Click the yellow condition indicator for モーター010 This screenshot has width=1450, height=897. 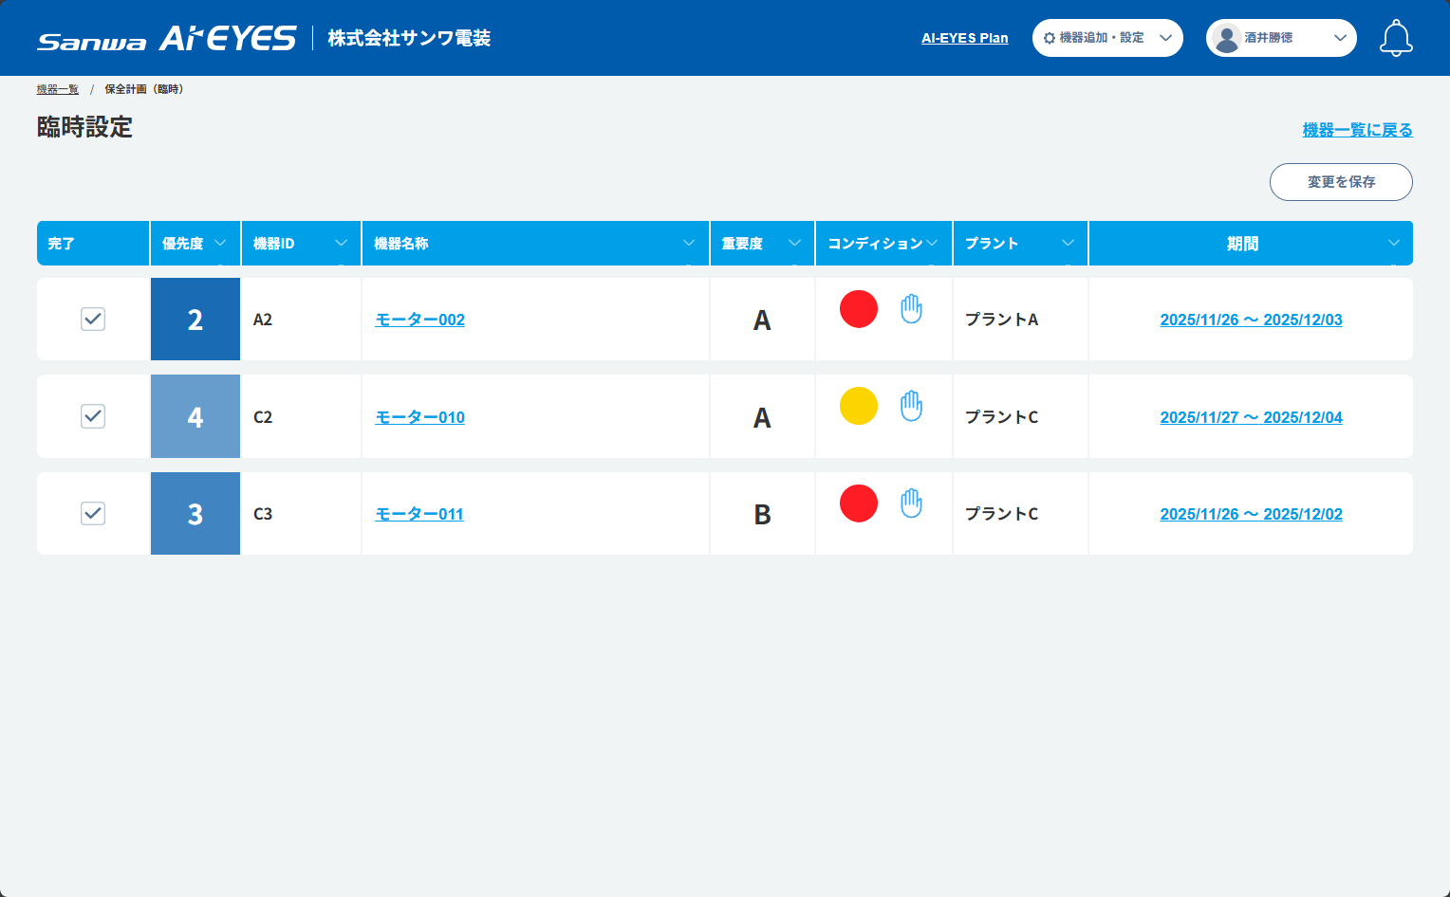click(858, 406)
